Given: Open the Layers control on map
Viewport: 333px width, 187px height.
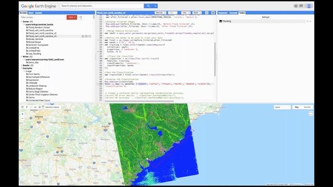Looking at the screenshot, I should (x=282, y=108).
